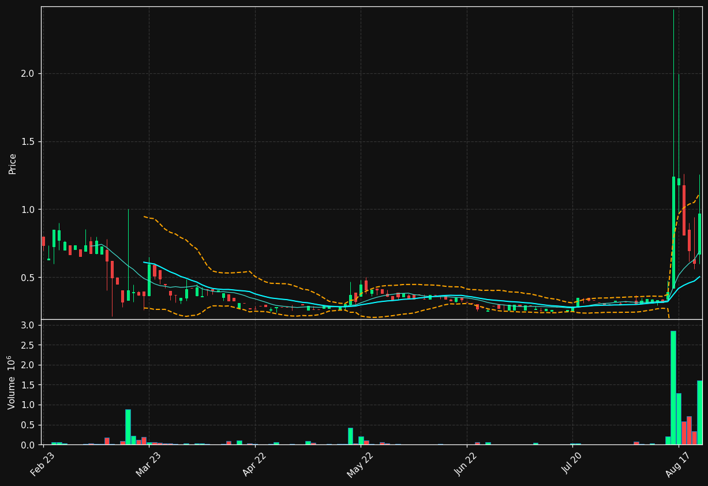Click the Mar 23 date label
The image size is (708, 486).
(149, 463)
